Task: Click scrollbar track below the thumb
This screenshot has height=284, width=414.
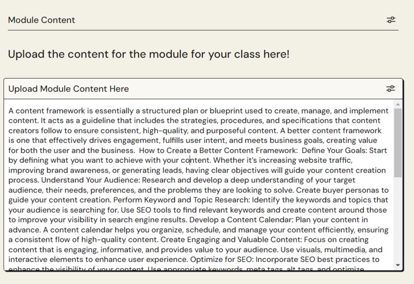Action: click(x=398, y=219)
